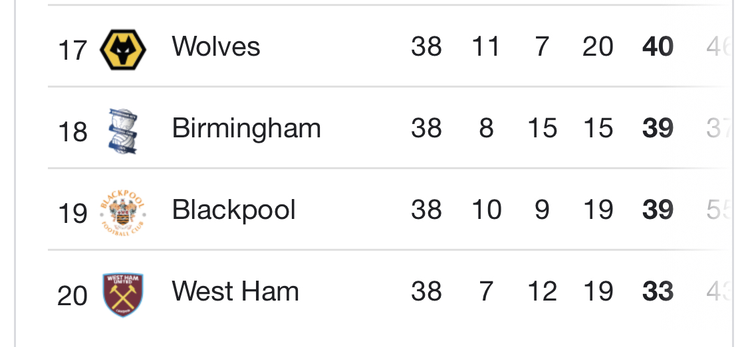The height and width of the screenshot is (347, 748).
Task: Click Blackpool's bold 39 points value
Action: (x=658, y=210)
